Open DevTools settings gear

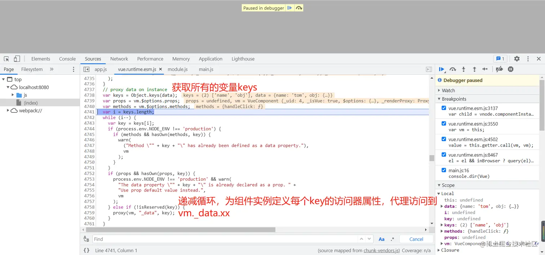517,59
